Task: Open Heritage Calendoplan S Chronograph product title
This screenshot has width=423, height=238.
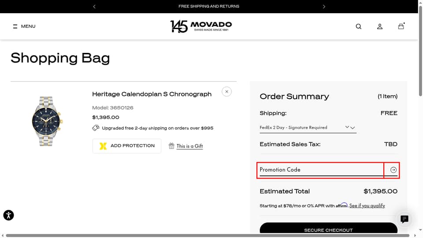Action: 152,94
